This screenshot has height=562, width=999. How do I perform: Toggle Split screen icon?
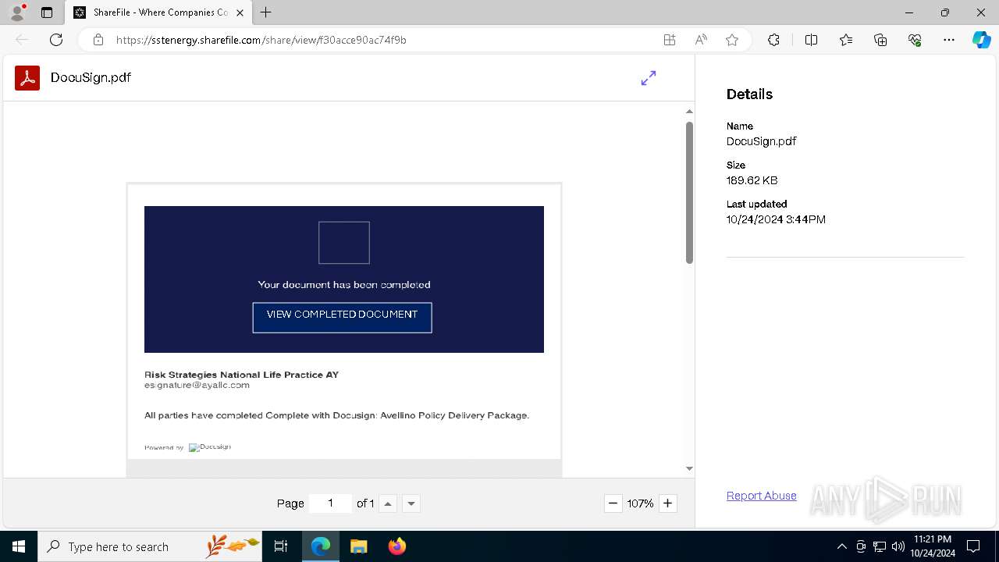pos(811,40)
